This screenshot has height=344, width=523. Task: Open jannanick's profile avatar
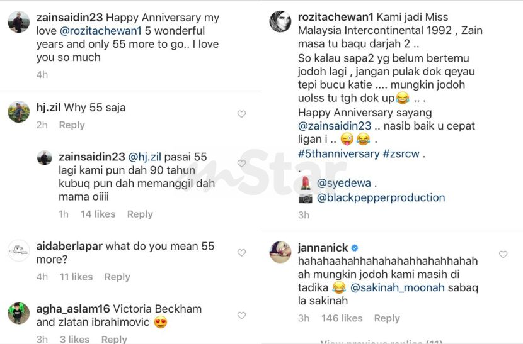pos(280,252)
